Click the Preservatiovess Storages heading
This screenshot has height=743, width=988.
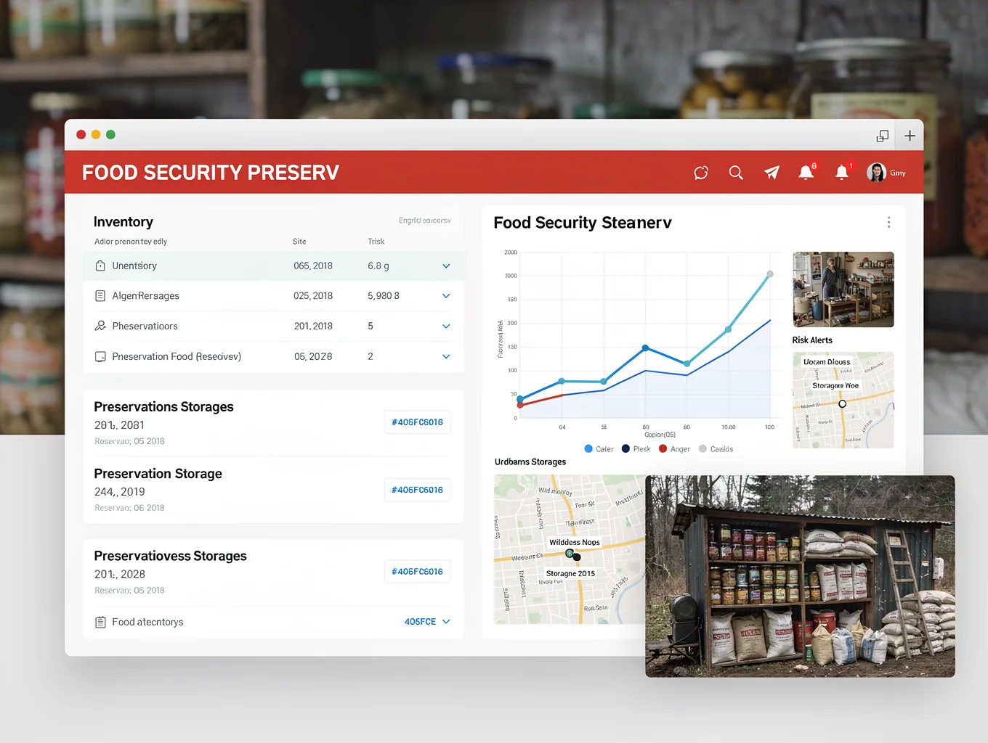170,556
